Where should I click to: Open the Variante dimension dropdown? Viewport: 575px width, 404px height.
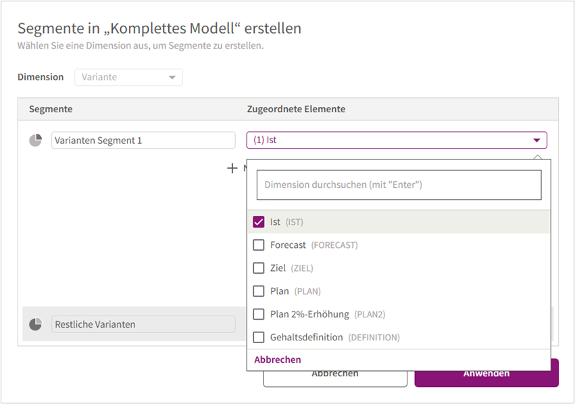(x=128, y=77)
